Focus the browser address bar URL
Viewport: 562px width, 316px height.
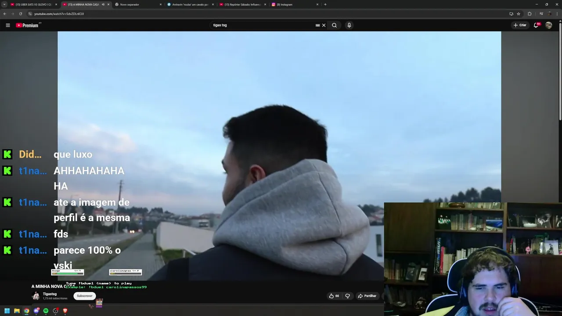(x=59, y=14)
